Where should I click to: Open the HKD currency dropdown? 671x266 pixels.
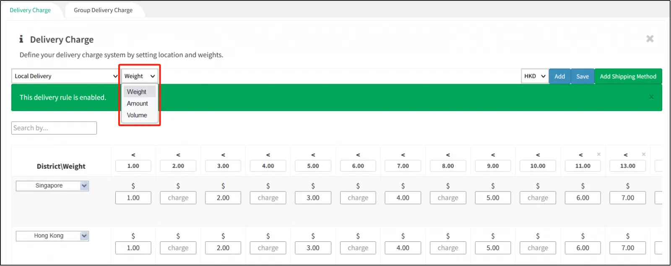click(535, 76)
